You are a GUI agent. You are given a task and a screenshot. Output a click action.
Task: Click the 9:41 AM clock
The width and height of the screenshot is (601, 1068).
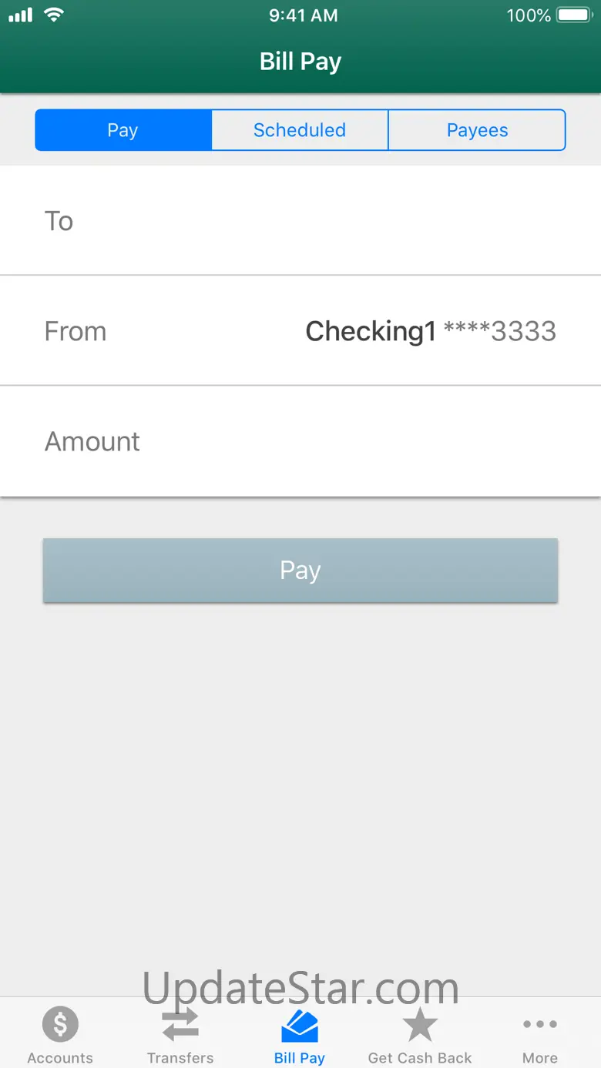pyautogui.click(x=303, y=15)
